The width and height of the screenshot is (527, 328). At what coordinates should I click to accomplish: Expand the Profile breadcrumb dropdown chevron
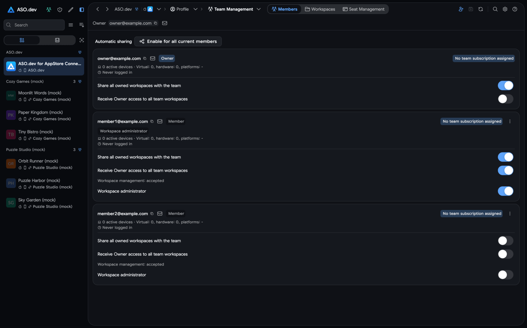pos(195,9)
